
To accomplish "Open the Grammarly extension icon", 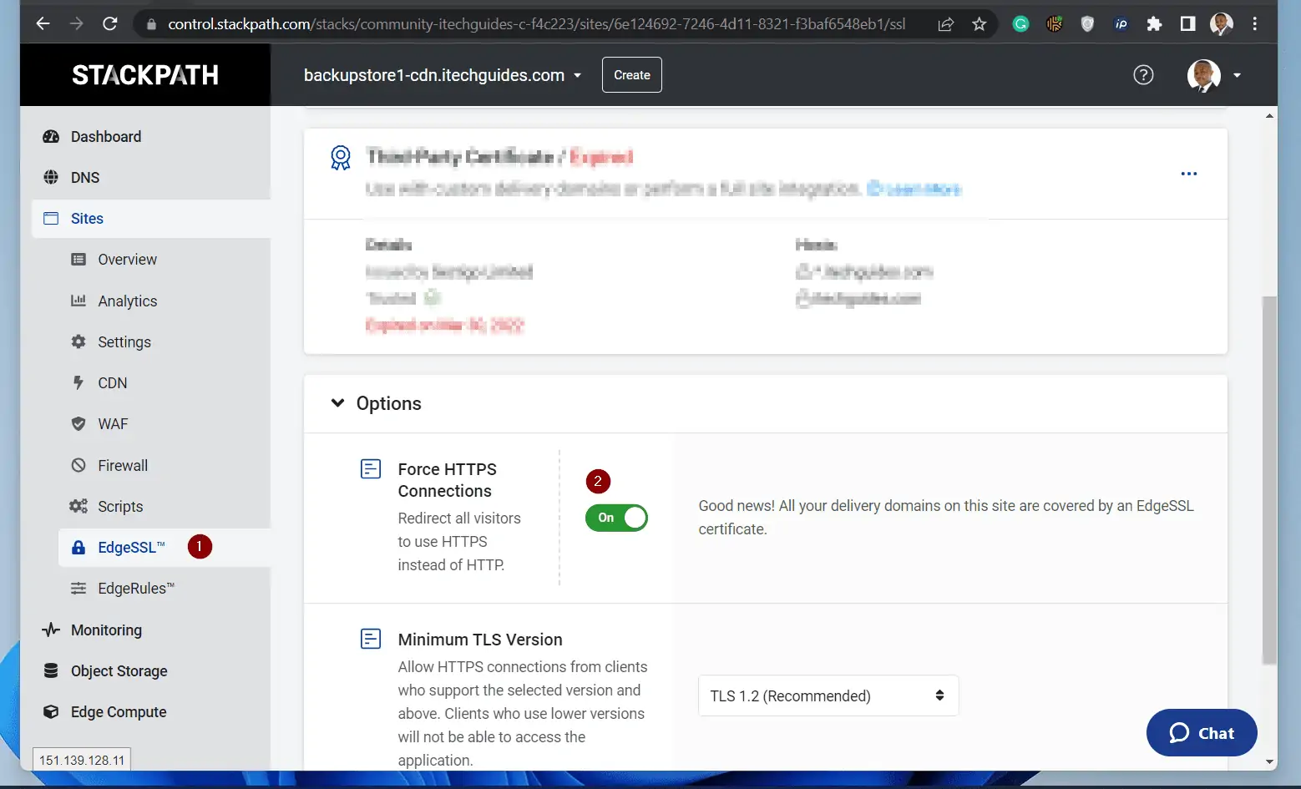I will click(1020, 24).
